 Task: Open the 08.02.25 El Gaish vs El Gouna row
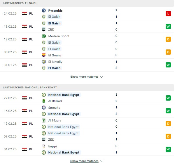point(87,52)
